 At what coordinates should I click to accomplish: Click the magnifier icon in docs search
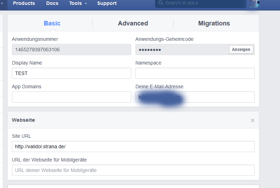(161, 3)
